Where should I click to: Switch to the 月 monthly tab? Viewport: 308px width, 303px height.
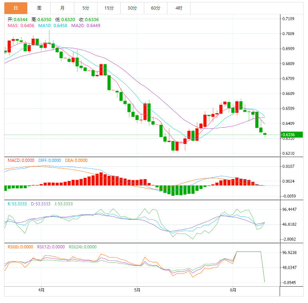click(x=62, y=8)
